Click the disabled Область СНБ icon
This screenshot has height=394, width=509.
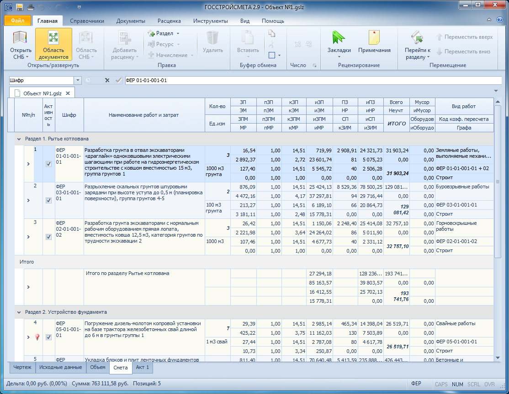(x=86, y=37)
